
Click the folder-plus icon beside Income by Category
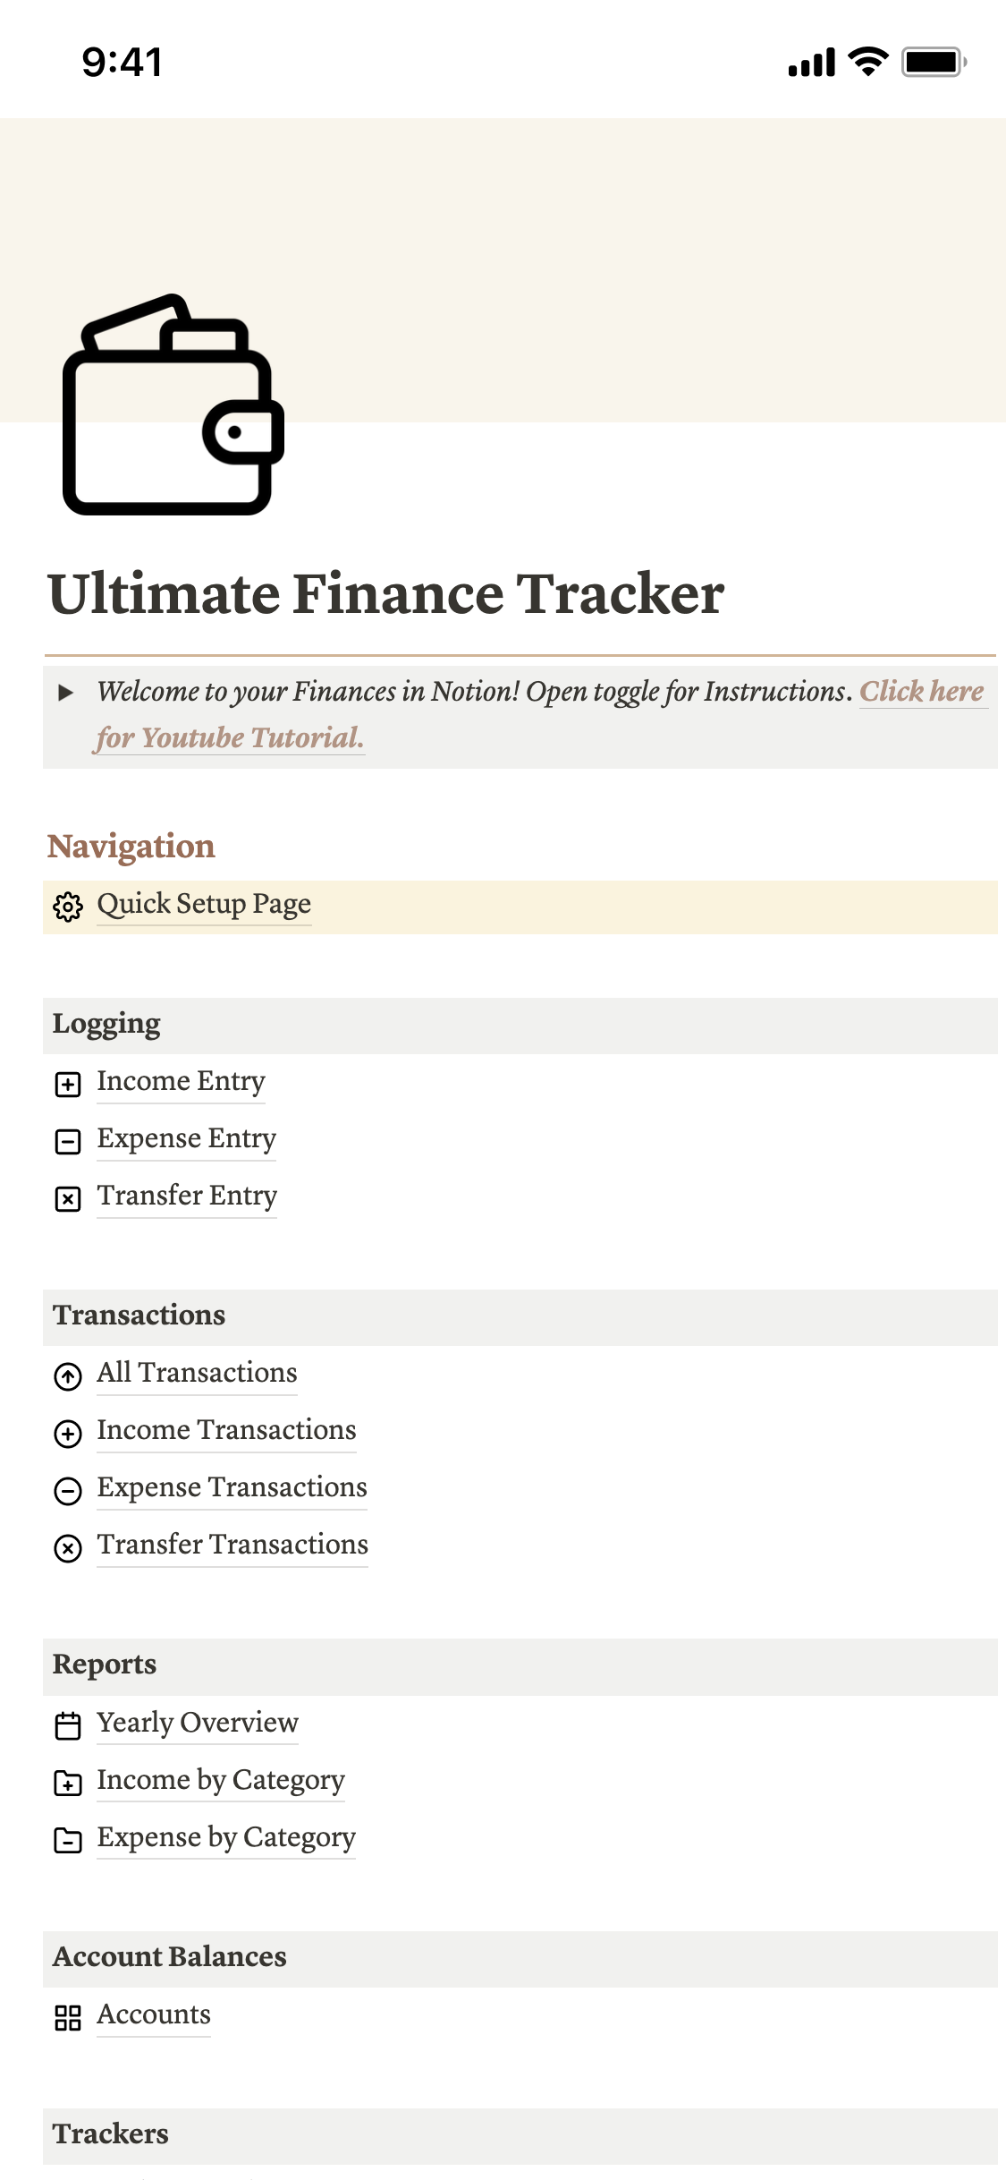pos(68,1783)
